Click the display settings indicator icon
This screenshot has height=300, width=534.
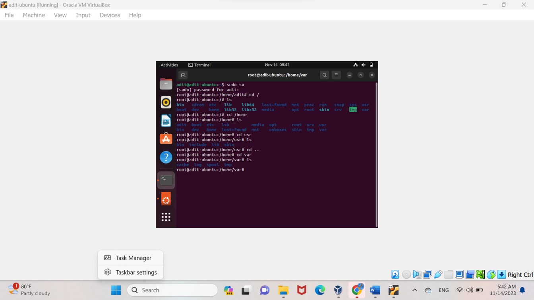tap(459, 274)
